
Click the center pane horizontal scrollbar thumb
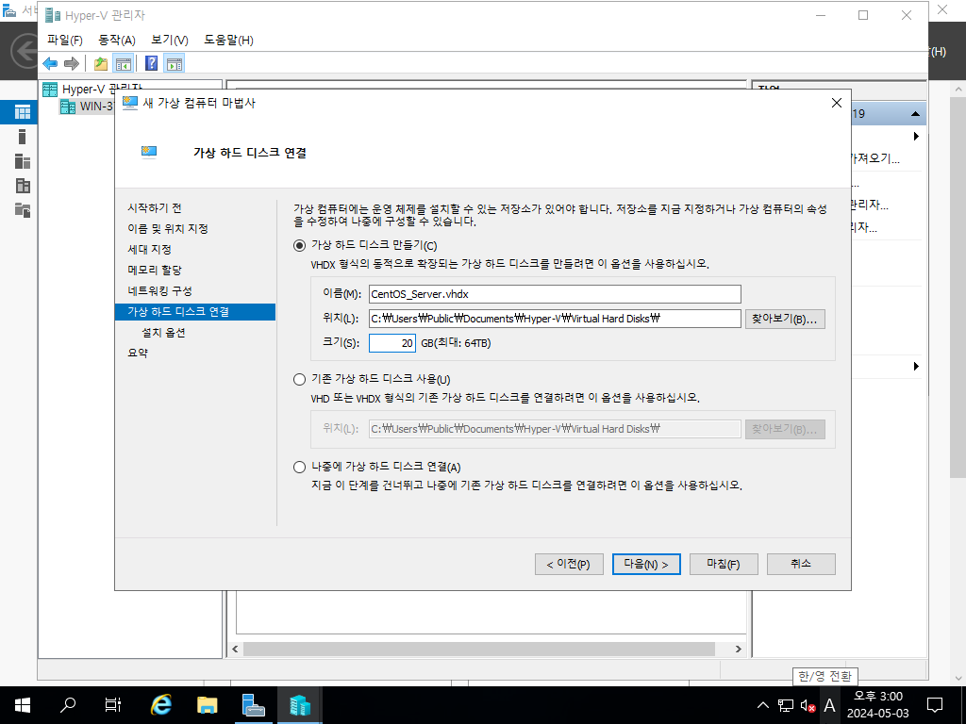(478, 649)
